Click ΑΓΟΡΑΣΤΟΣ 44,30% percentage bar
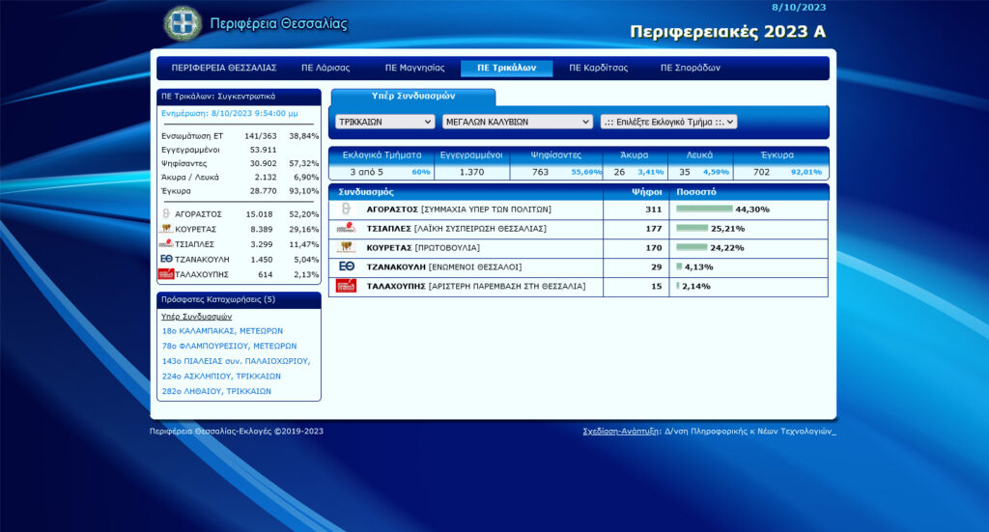 [x=704, y=210]
